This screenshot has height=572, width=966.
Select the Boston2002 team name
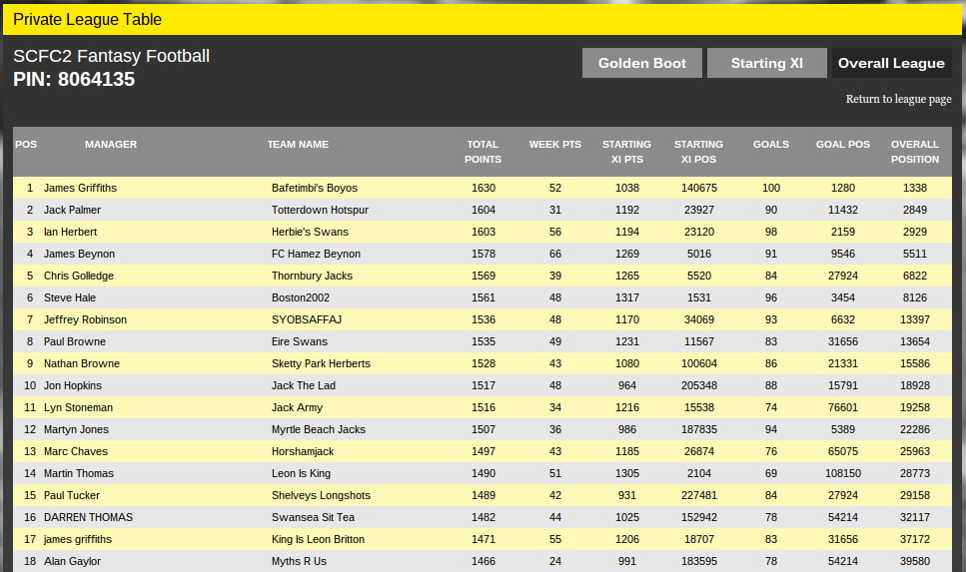click(x=301, y=297)
